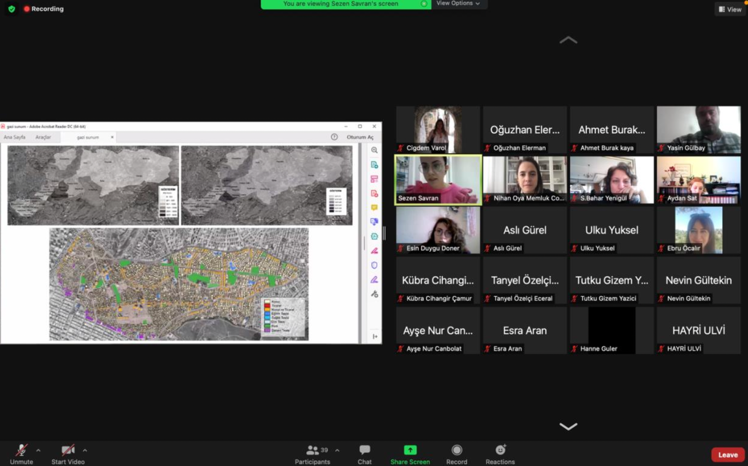Expand participants options arrow
This screenshot has height=466, width=748.
pos(337,451)
